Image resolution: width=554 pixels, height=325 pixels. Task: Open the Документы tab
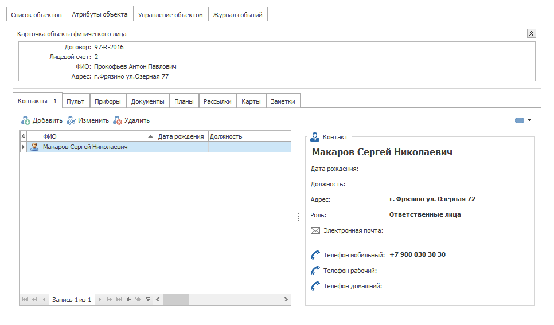point(148,101)
